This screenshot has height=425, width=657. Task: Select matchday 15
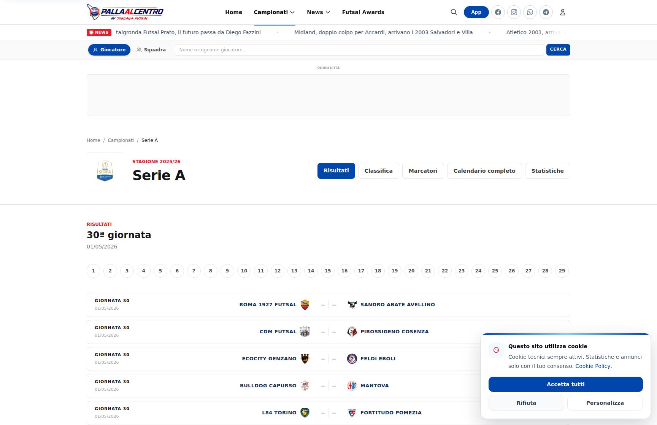[328, 271]
